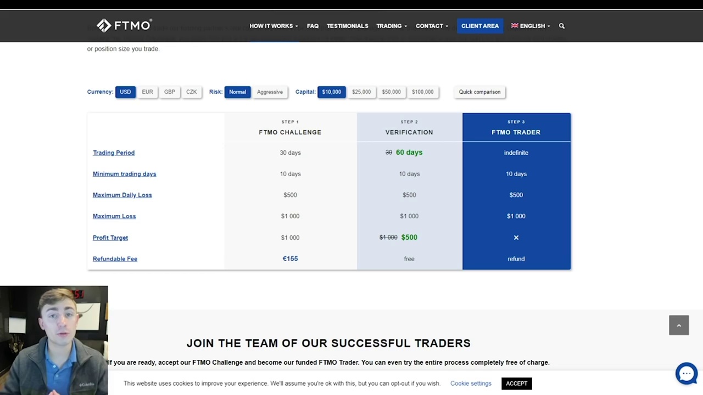Choose Aggressive risk mode
Image resolution: width=703 pixels, height=395 pixels.
click(270, 92)
